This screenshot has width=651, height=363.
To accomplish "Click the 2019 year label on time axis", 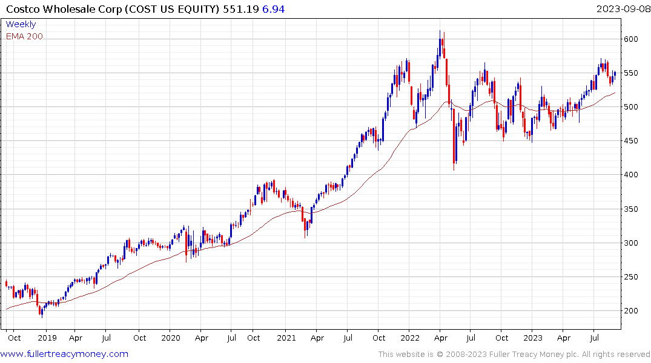I will click(47, 338).
